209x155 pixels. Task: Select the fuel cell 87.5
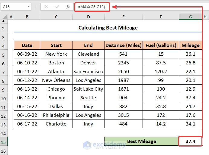coord(161,63)
